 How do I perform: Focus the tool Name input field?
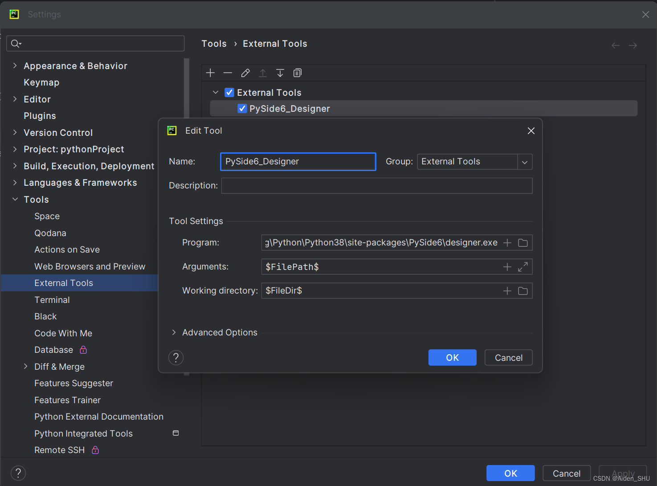(298, 162)
